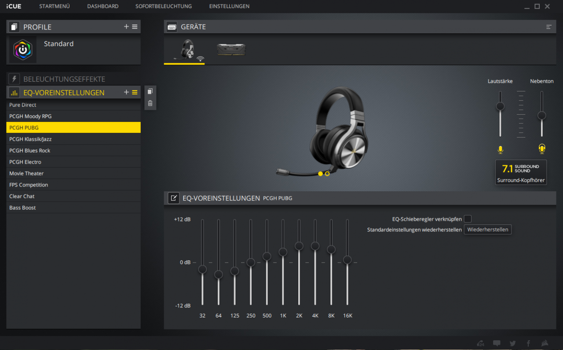Select the PCGH Moody RPG preset
Screen dimensions: 563x350
[x=73, y=117]
